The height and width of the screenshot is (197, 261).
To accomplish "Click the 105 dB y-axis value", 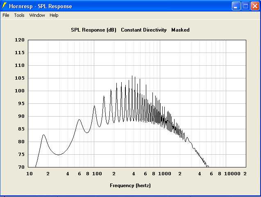I will click(x=20, y=78).
